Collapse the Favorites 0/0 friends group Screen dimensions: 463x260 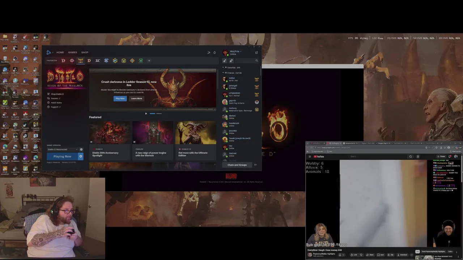click(223, 68)
